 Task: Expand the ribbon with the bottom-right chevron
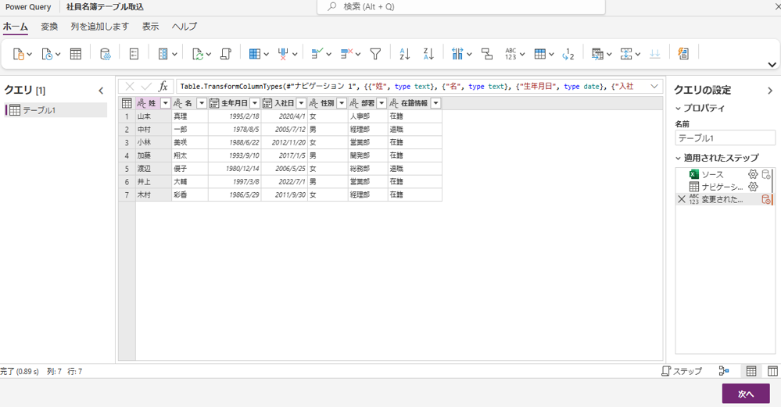tap(772, 65)
